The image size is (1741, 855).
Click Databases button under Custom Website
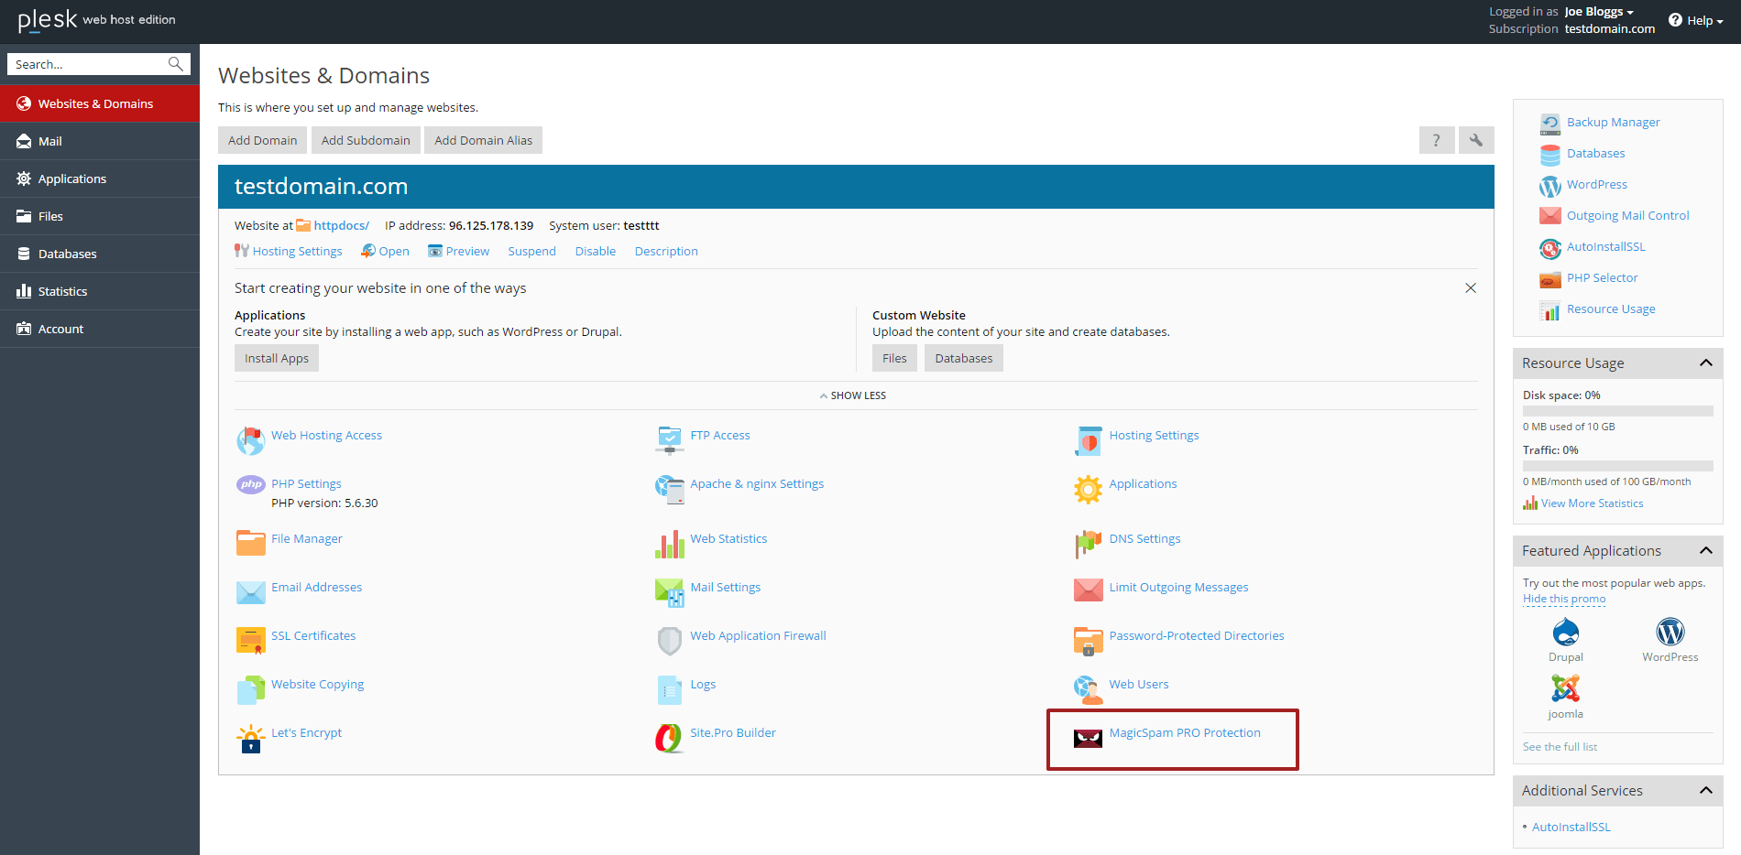(x=964, y=358)
